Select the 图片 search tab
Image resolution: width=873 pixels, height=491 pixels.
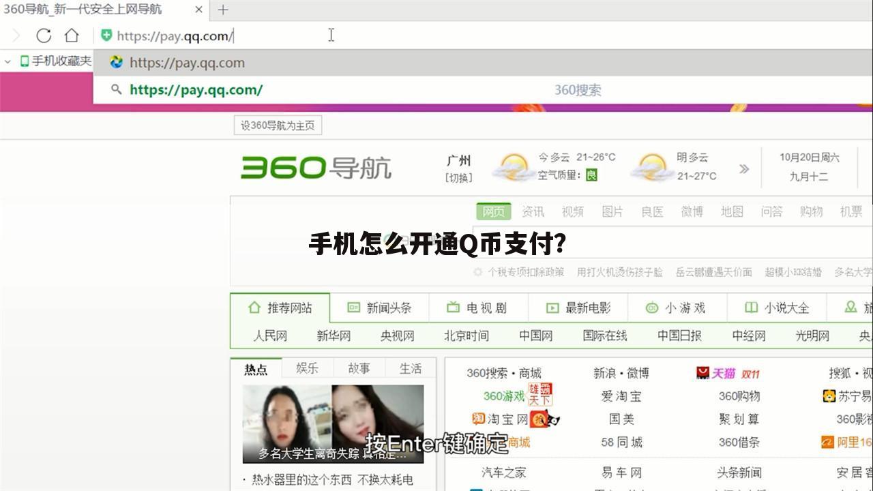(612, 211)
